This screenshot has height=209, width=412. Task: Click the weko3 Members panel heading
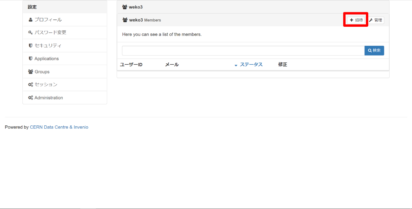tap(145, 20)
